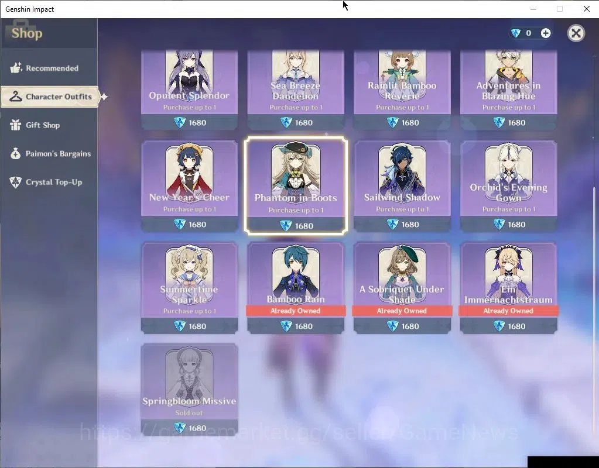This screenshot has height=468, width=599.
Task: Select the sold out Springbloom Missive outfit
Action: click(x=190, y=390)
